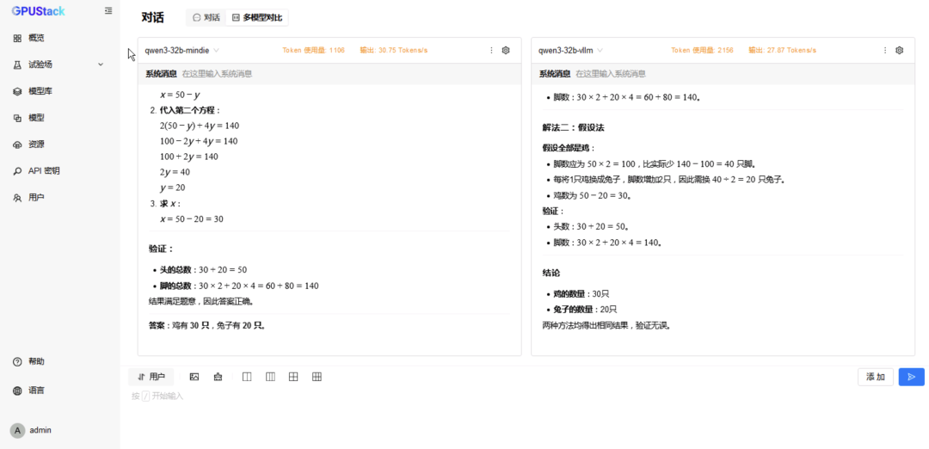Viewport: 929px width, 449px height.
Task: Click the 资源 cloud icon
Action: tap(17, 145)
